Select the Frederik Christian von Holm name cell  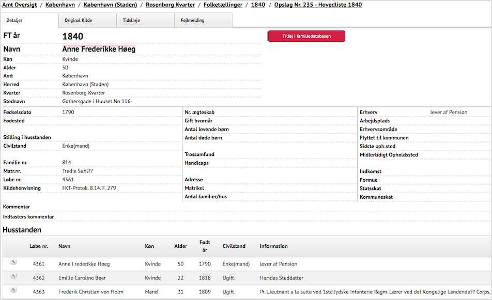tap(90, 292)
